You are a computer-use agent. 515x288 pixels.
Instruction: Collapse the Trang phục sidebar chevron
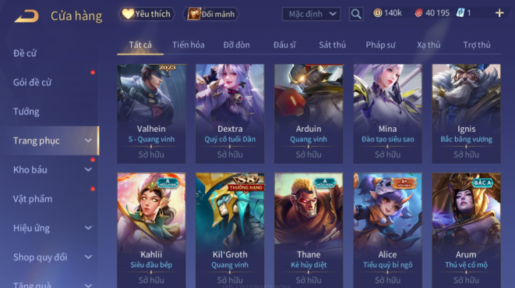coord(88,141)
